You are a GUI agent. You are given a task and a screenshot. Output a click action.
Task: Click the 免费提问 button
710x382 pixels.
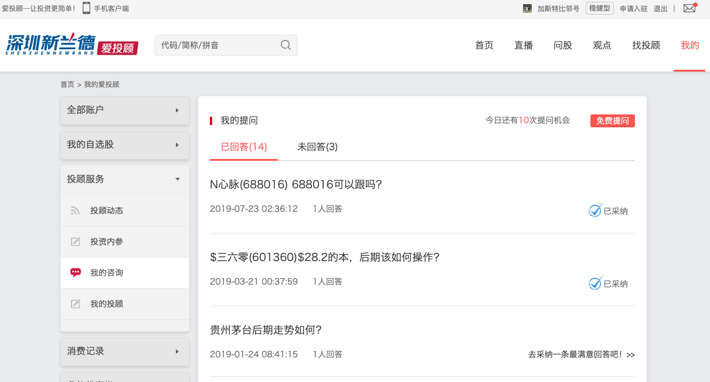(x=613, y=120)
